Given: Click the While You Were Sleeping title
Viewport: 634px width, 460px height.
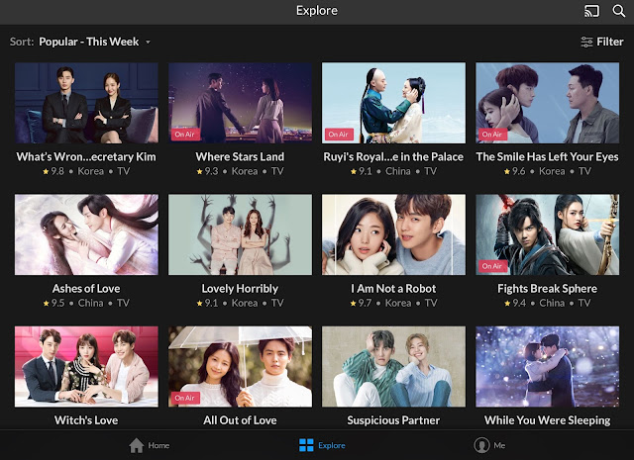Looking at the screenshot, I should tap(547, 420).
